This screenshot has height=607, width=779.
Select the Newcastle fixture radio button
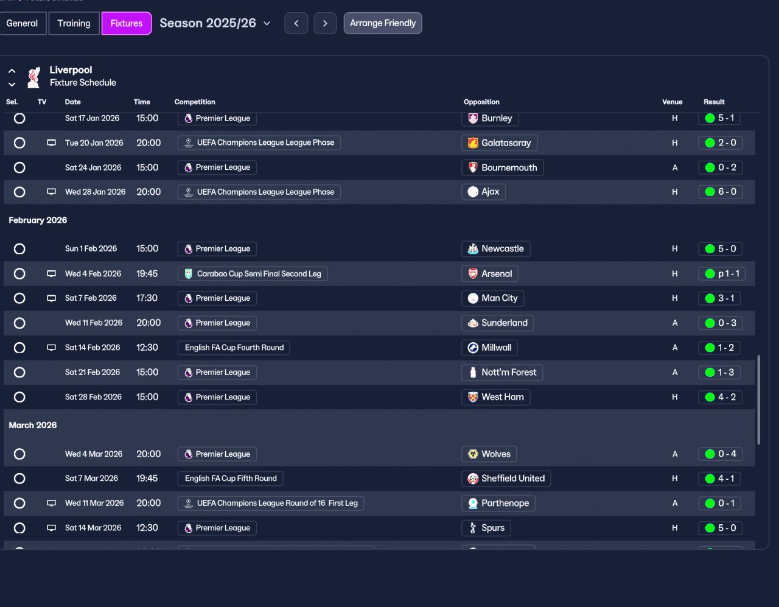(x=19, y=249)
